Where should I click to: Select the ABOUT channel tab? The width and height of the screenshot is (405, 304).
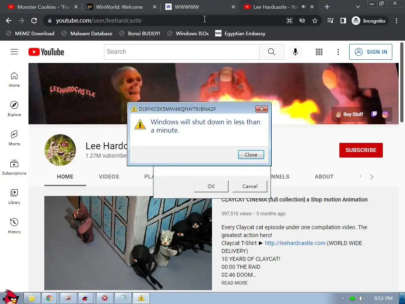coord(324,177)
